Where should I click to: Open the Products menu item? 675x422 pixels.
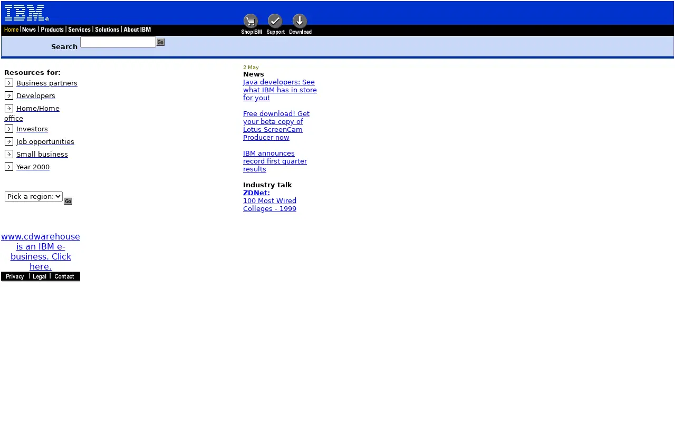click(52, 30)
